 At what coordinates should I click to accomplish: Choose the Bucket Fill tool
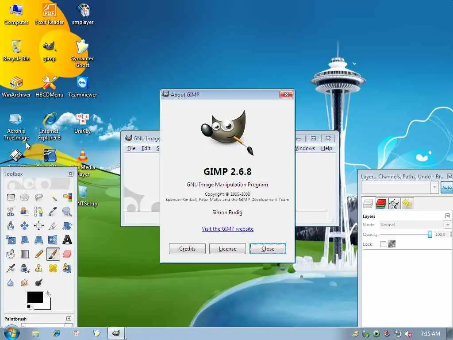(11, 254)
